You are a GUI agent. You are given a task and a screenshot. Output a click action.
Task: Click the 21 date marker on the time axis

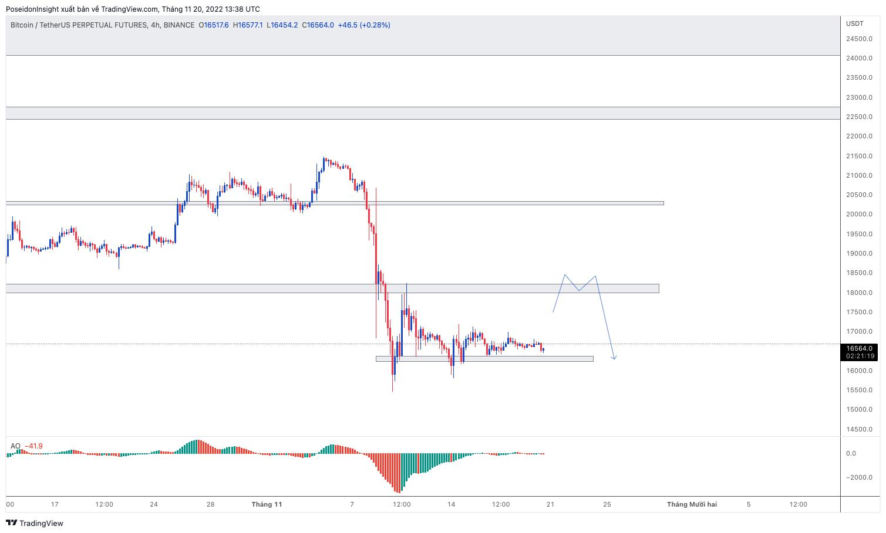coord(550,504)
